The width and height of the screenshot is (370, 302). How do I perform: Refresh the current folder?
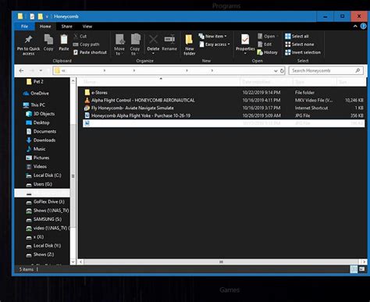click(282, 70)
